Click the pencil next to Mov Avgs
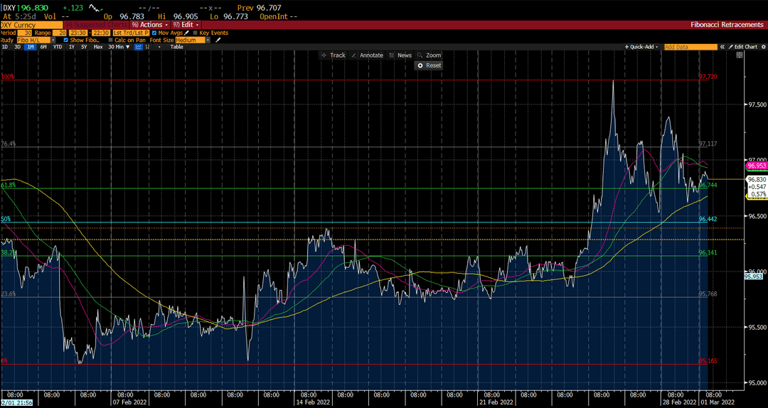Screen dimensions: 768x408 pyautogui.click(x=186, y=33)
